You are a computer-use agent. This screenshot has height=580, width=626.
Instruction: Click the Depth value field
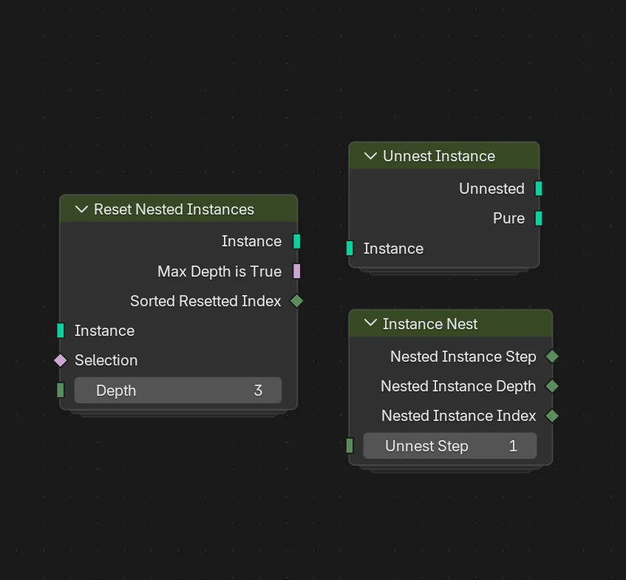[178, 390]
